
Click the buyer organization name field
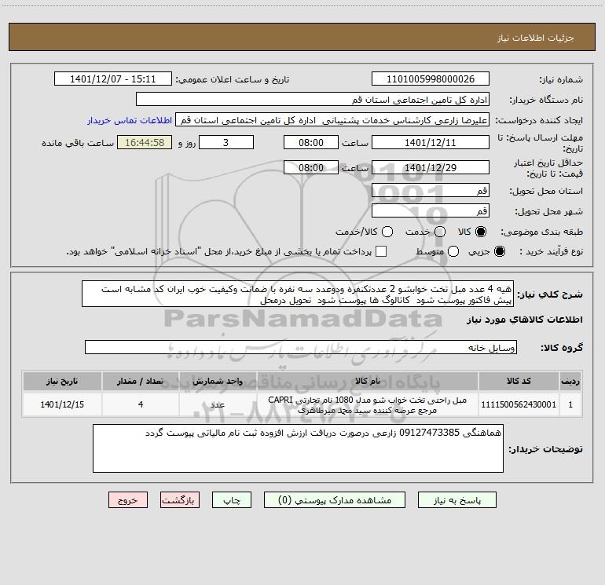point(313,100)
